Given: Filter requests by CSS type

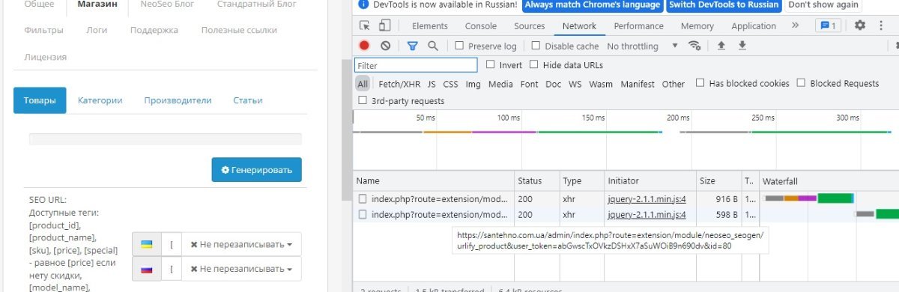Looking at the screenshot, I should click(x=450, y=84).
